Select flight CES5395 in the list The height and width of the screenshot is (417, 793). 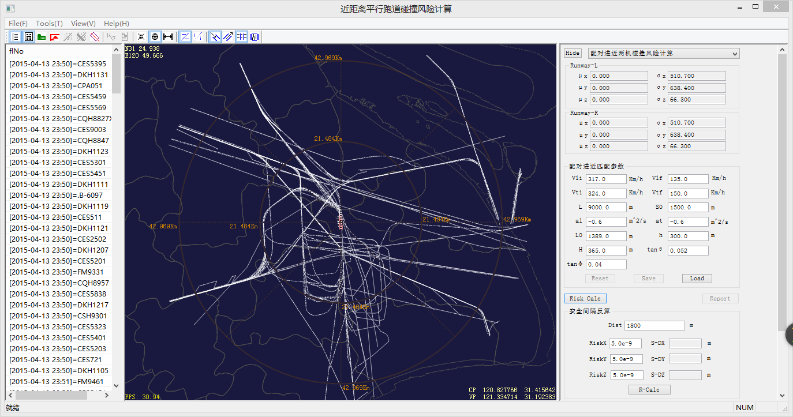pos(58,64)
